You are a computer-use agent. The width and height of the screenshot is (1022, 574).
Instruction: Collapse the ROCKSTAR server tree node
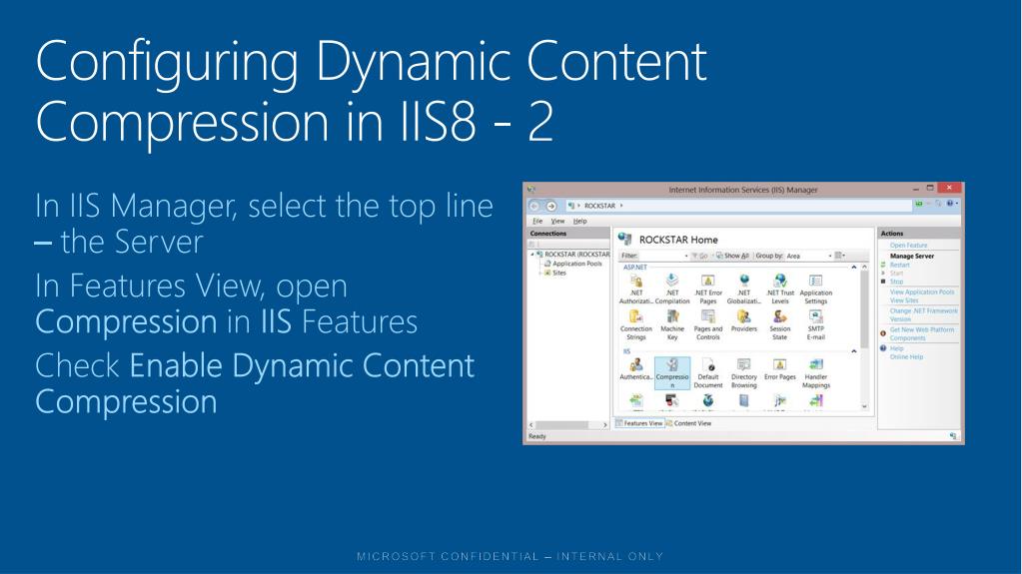coord(531,255)
